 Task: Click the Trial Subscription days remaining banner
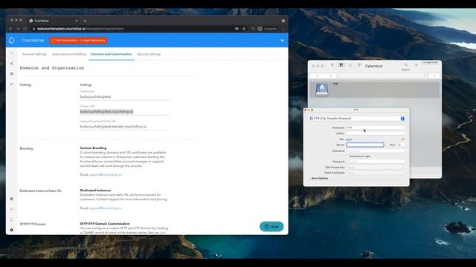78,40
